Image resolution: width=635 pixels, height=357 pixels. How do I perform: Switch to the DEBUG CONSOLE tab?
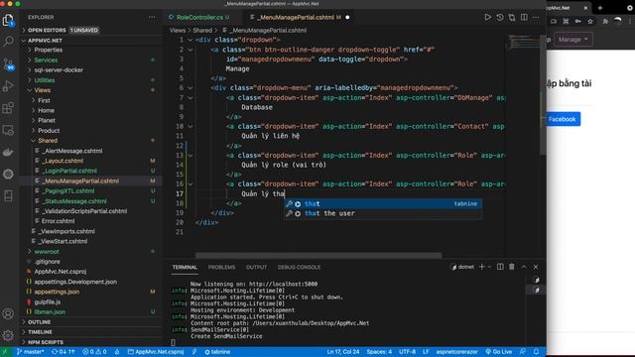pyautogui.click(x=299, y=267)
